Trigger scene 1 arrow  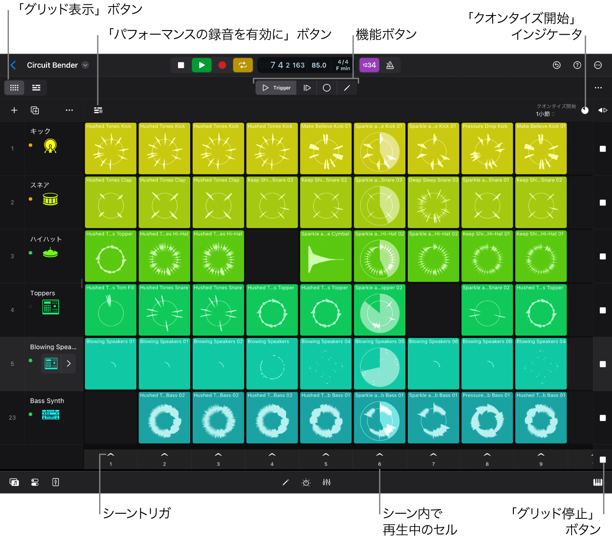coord(111,455)
